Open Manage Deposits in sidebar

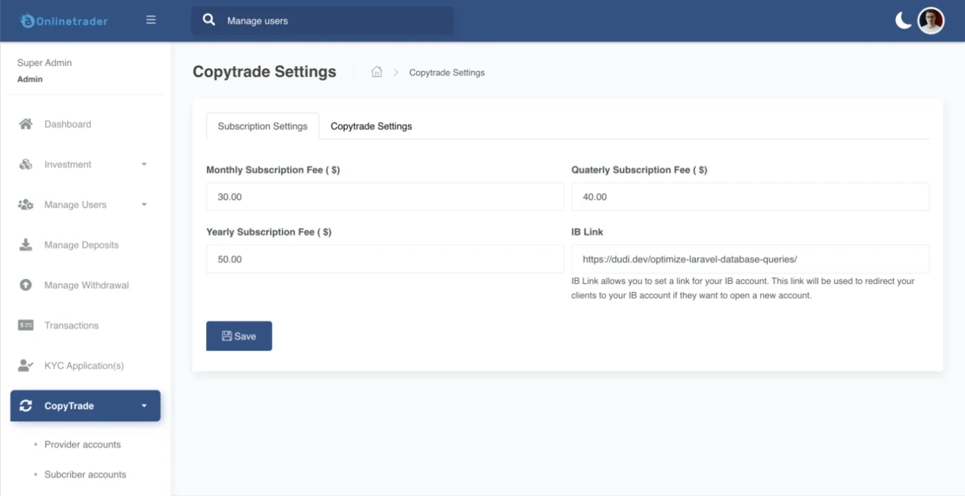coord(81,245)
